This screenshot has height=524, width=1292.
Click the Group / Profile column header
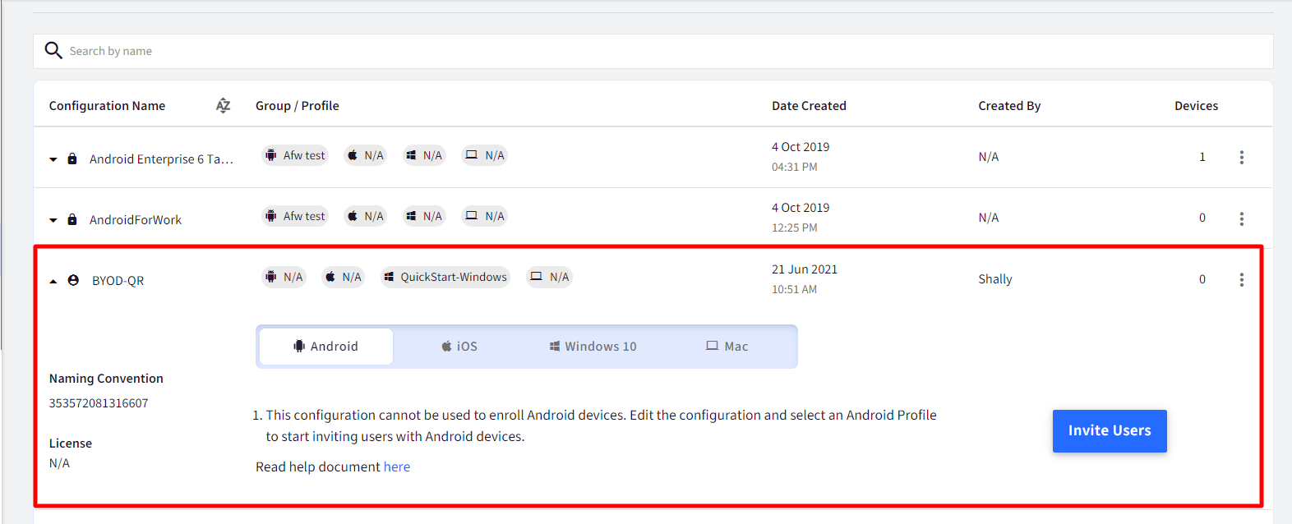[x=297, y=105]
